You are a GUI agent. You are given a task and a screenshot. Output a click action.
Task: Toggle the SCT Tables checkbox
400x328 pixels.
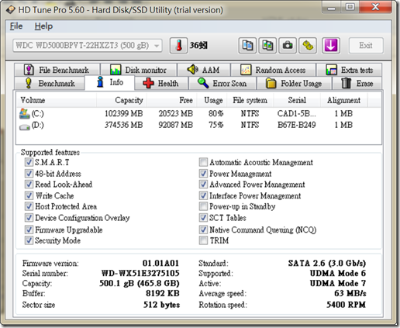(x=203, y=218)
